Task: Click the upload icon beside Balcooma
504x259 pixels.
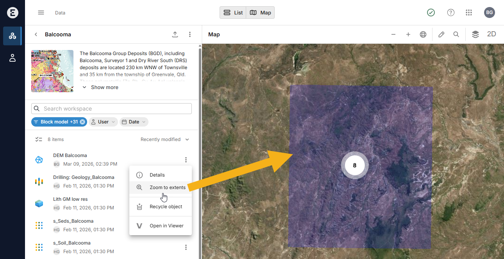Action: (x=175, y=34)
